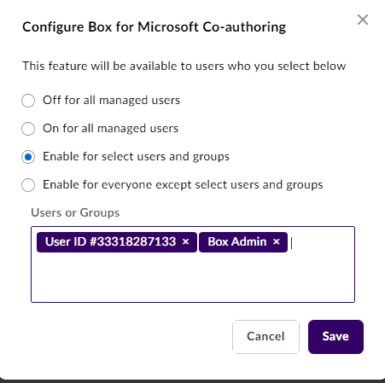Viewport: 385px width, 383px height.
Task: Select Off for all managed users
Action: point(28,101)
